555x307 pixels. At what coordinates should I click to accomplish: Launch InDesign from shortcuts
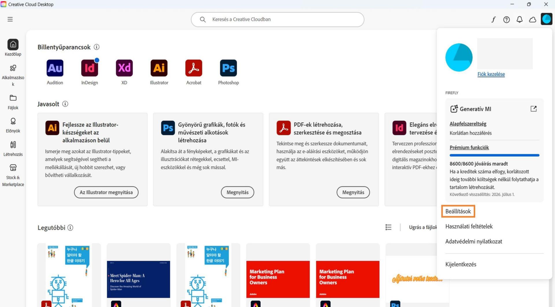90,68
